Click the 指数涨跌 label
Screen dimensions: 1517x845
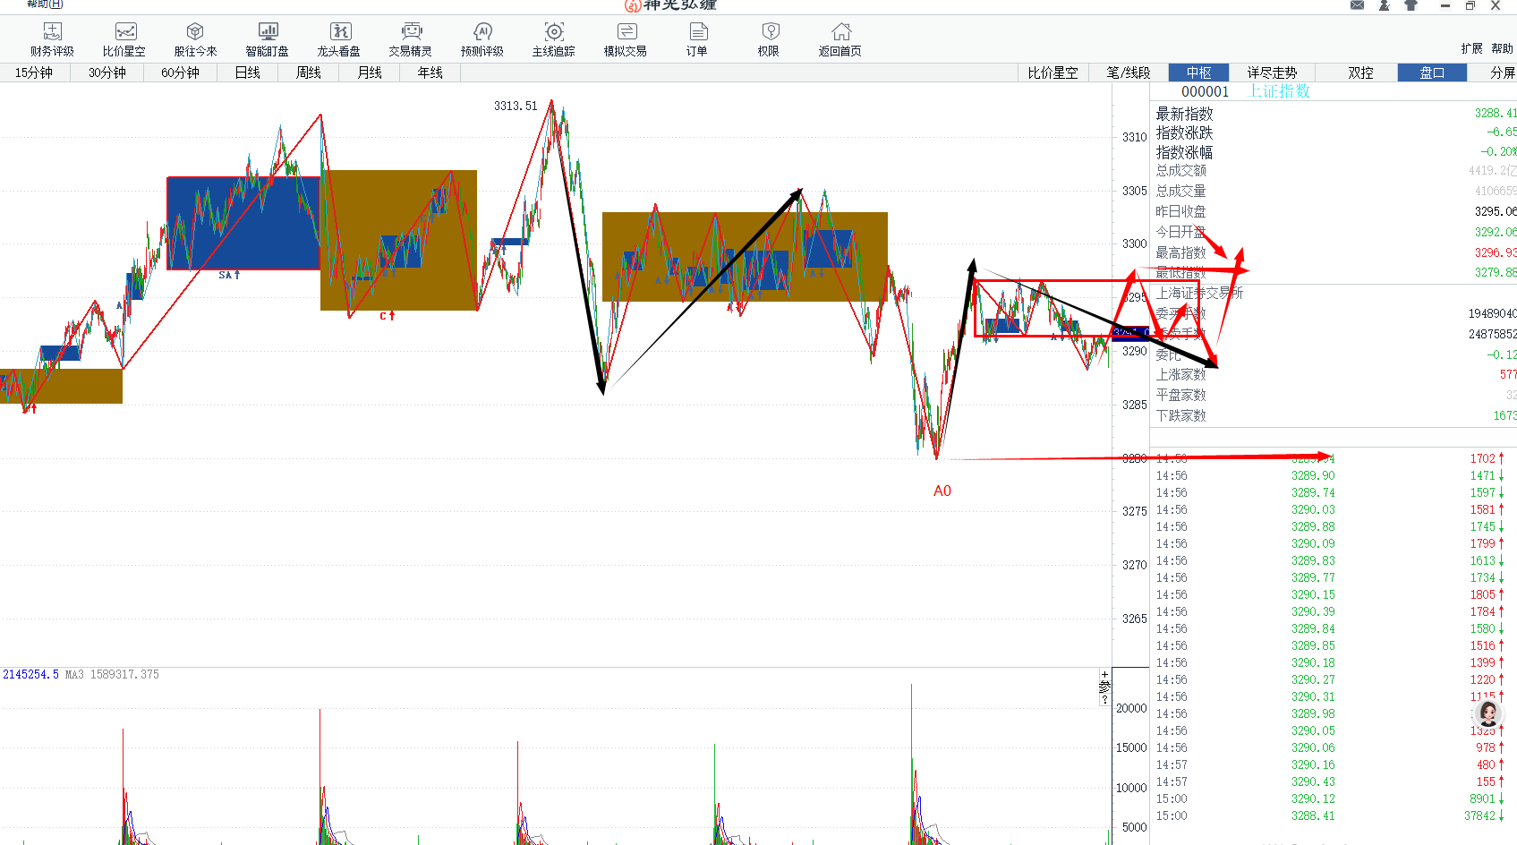(1184, 132)
